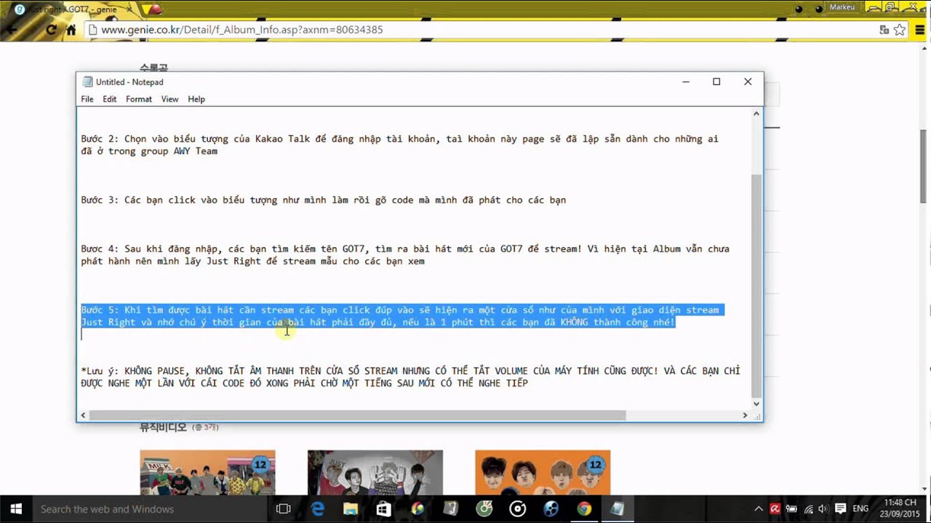Close the Untitled Notepad window
Screen dimensions: 931x523
[x=748, y=81]
